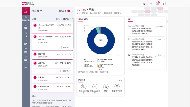190x107 pixels.
Task: Click 備忘 reminders section heading
Action: (x=130, y=19)
